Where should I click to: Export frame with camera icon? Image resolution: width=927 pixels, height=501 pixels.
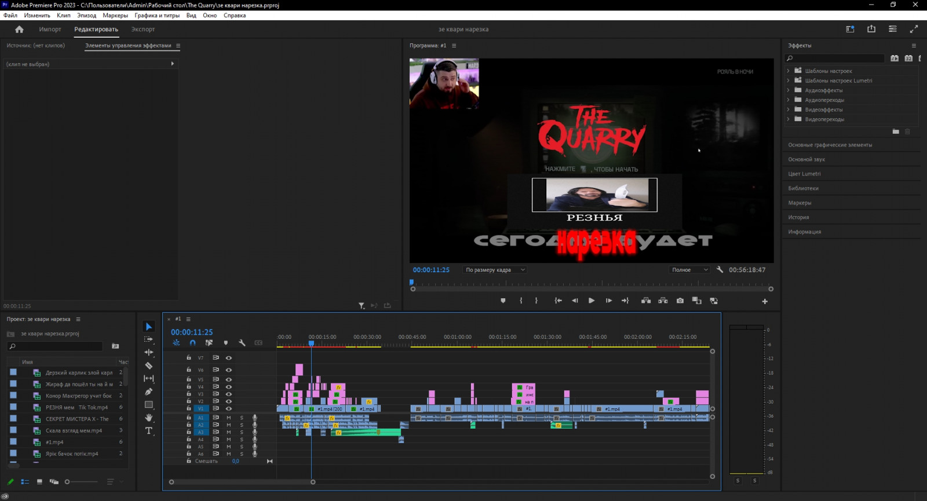[x=680, y=301]
